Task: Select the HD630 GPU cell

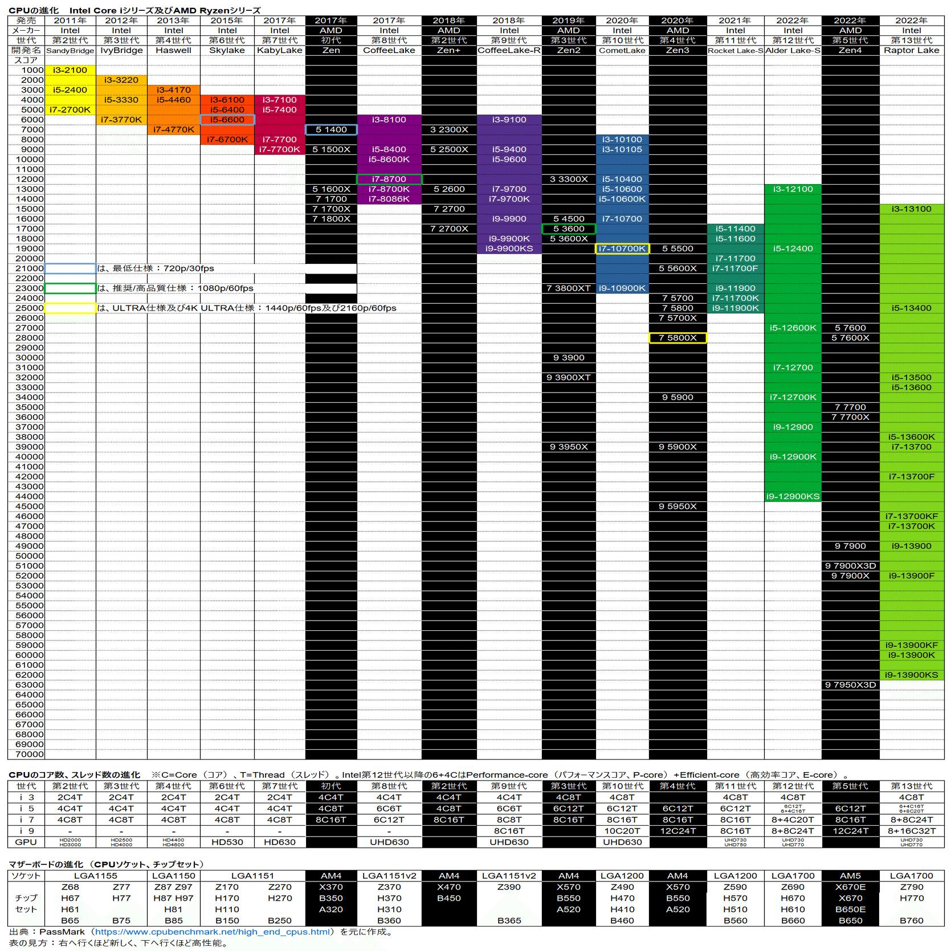Action: [280, 842]
